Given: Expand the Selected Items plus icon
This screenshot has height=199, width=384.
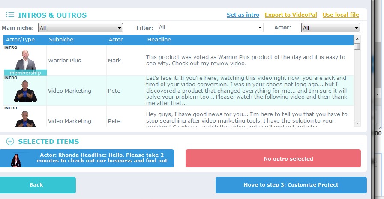Looking at the screenshot, I should pyautogui.click(x=10, y=142).
